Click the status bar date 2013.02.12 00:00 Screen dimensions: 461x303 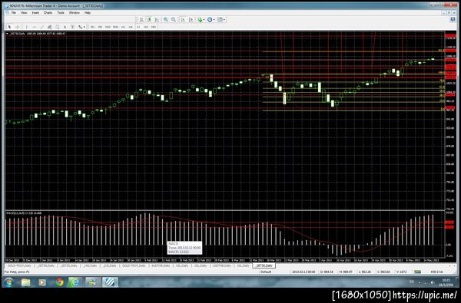[x=303, y=272]
